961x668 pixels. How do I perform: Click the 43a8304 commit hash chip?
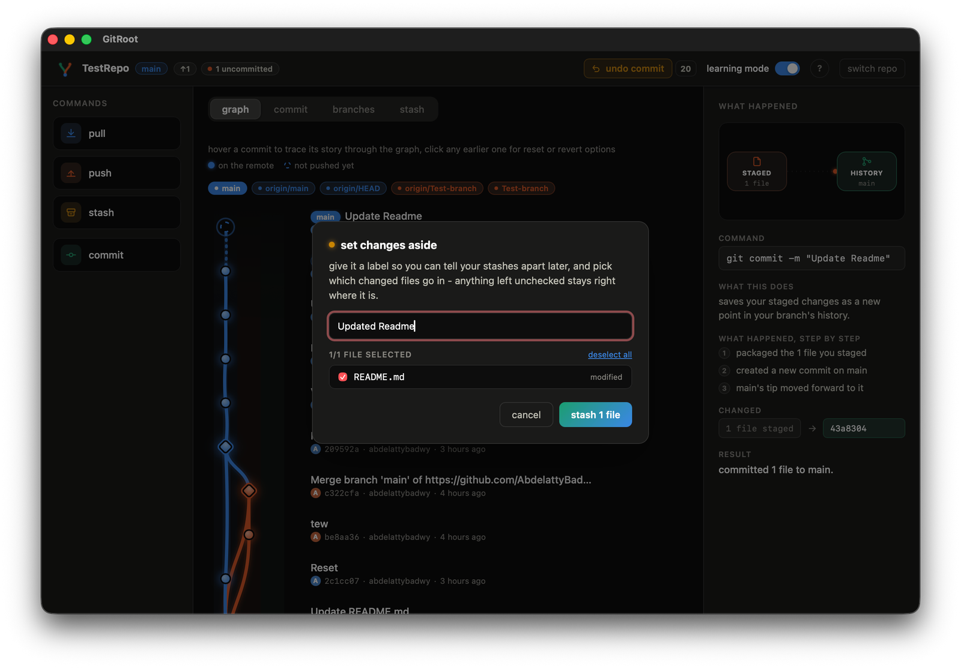[x=864, y=428]
